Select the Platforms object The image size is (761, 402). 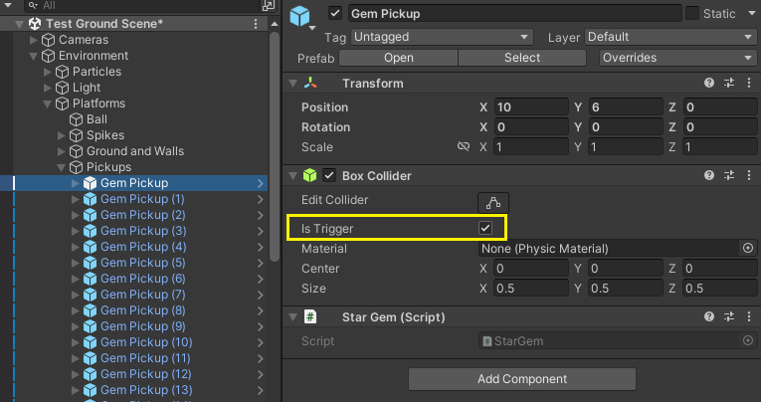98,103
